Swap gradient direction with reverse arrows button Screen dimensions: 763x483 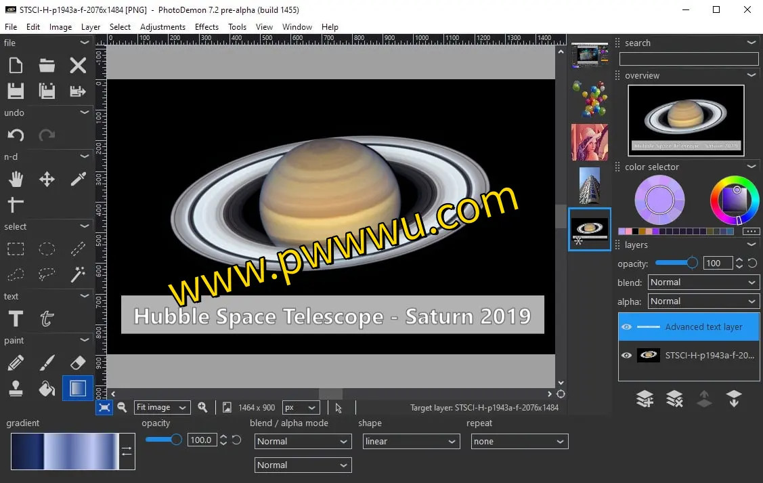[127, 451]
